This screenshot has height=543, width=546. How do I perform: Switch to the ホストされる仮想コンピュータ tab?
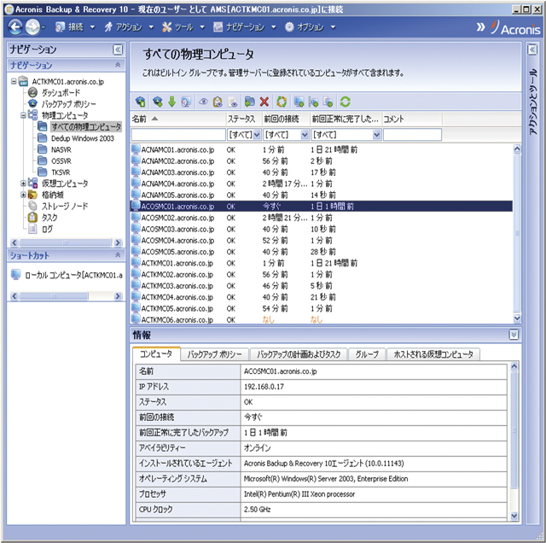pos(433,354)
